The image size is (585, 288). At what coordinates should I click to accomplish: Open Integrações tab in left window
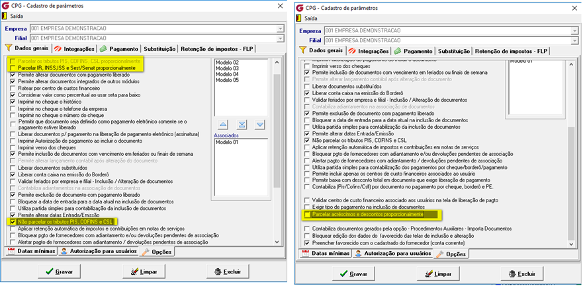click(x=73, y=49)
